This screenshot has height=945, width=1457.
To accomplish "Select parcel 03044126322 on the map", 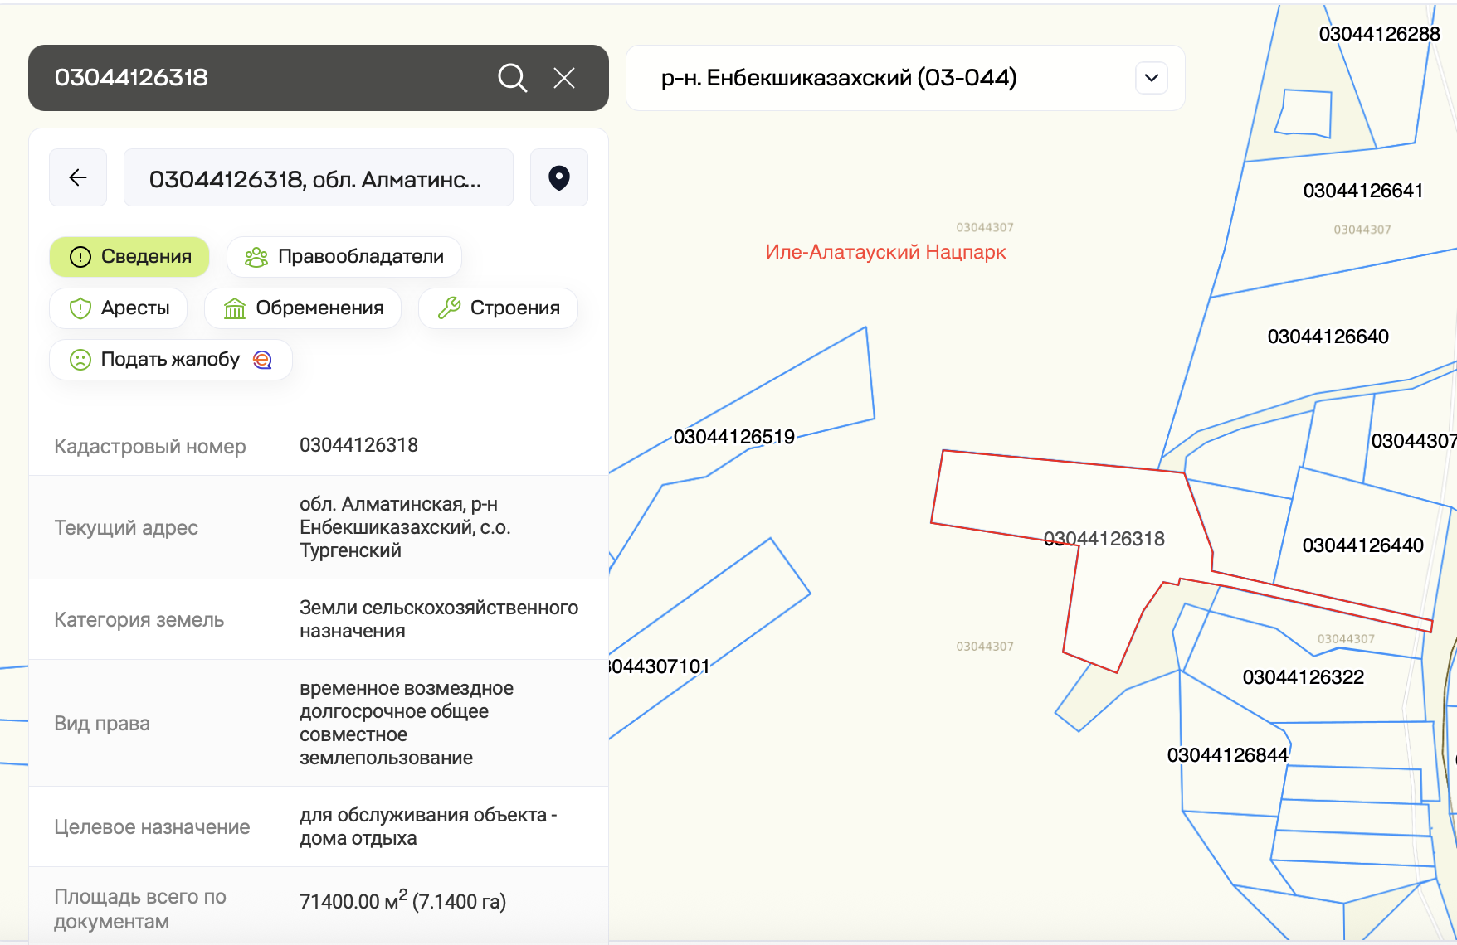I will point(1303,677).
